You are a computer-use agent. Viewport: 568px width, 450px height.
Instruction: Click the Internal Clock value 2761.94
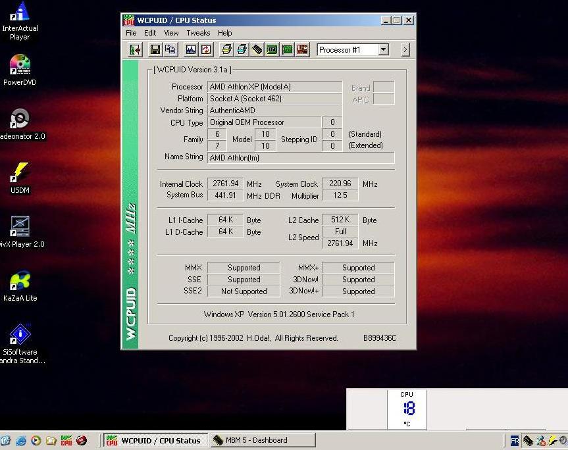point(225,184)
